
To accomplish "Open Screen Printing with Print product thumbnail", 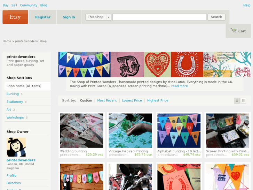I will click(228, 131).
